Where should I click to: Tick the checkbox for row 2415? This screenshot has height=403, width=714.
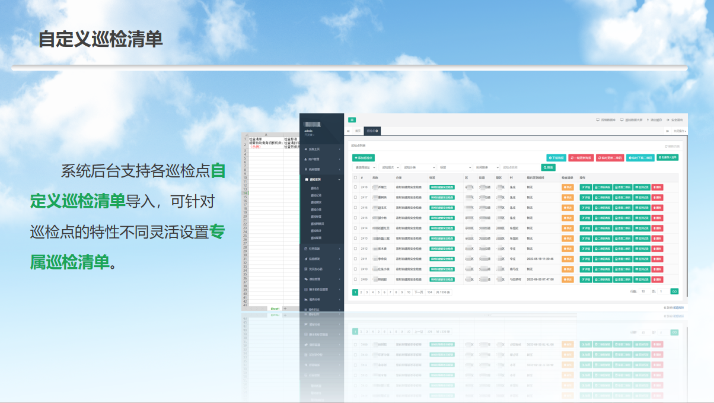(356, 218)
